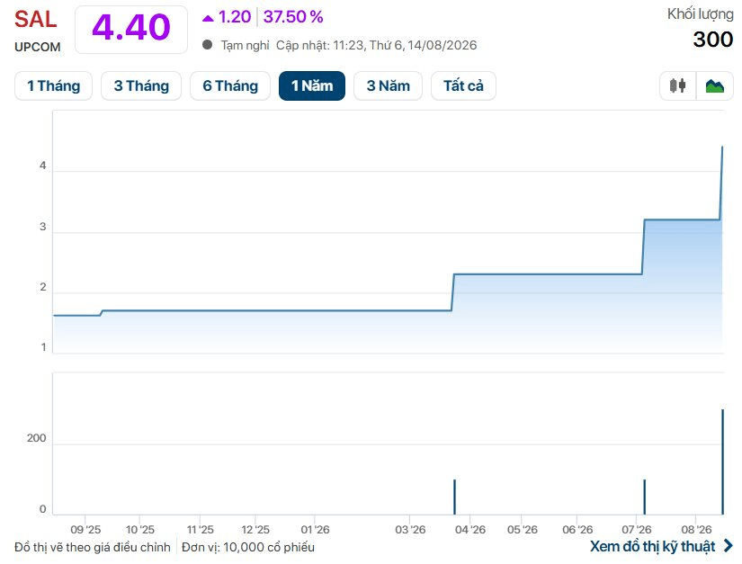
Task: Select the 3 Năm time range
Action: (x=388, y=85)
